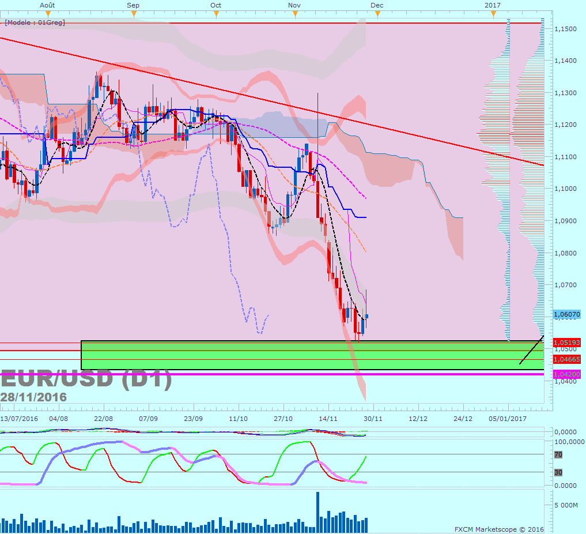Click the oscillator level 30 label
This screenshot has height=534, width=586.
(558, 472)
